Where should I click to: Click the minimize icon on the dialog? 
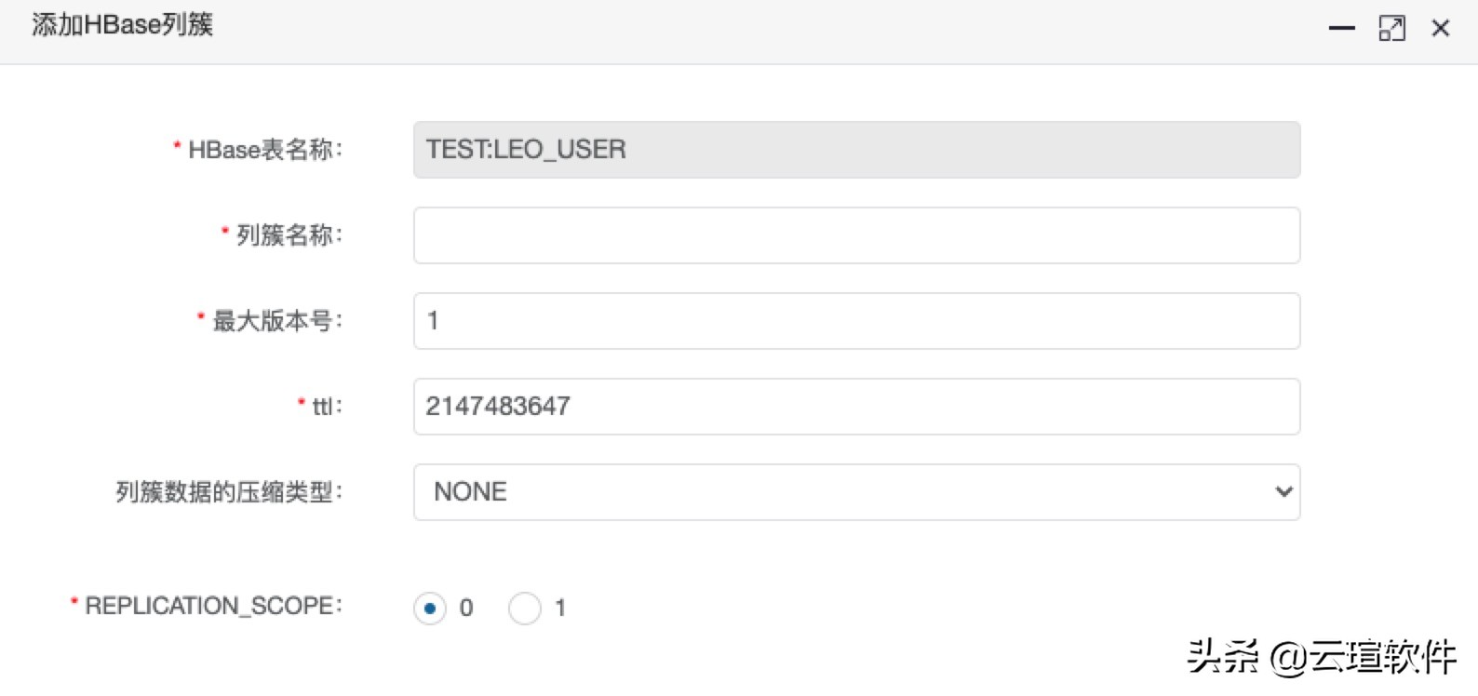pos(1341,29)
